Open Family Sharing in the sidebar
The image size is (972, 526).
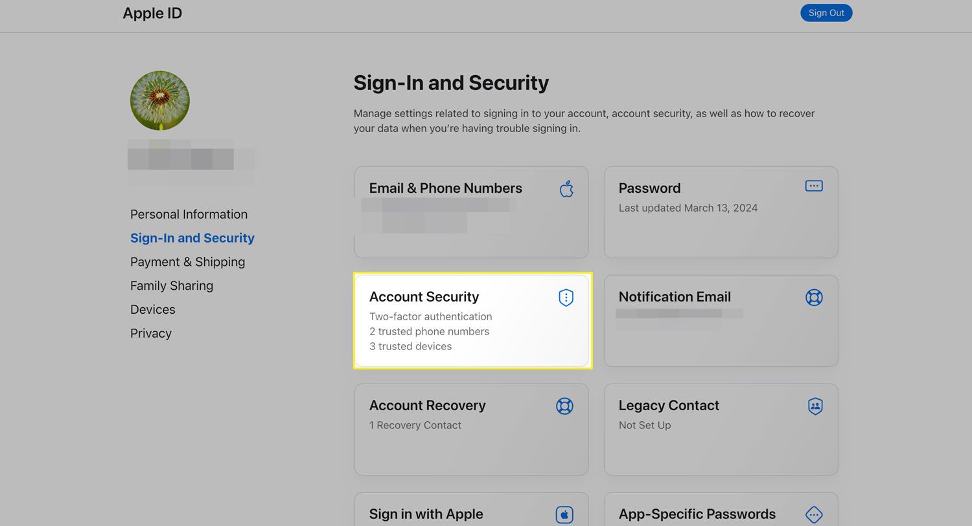pyautogui.click(x=172, y=286)
